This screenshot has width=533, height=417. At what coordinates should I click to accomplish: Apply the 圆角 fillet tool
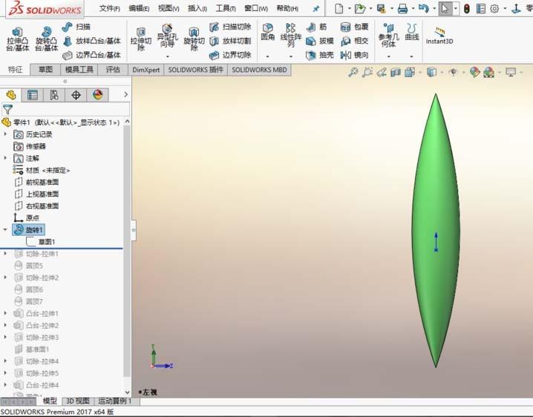[x=267, y=32]
